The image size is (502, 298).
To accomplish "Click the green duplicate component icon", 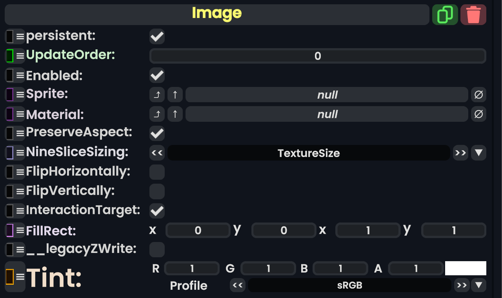I will tap(445, 15).
